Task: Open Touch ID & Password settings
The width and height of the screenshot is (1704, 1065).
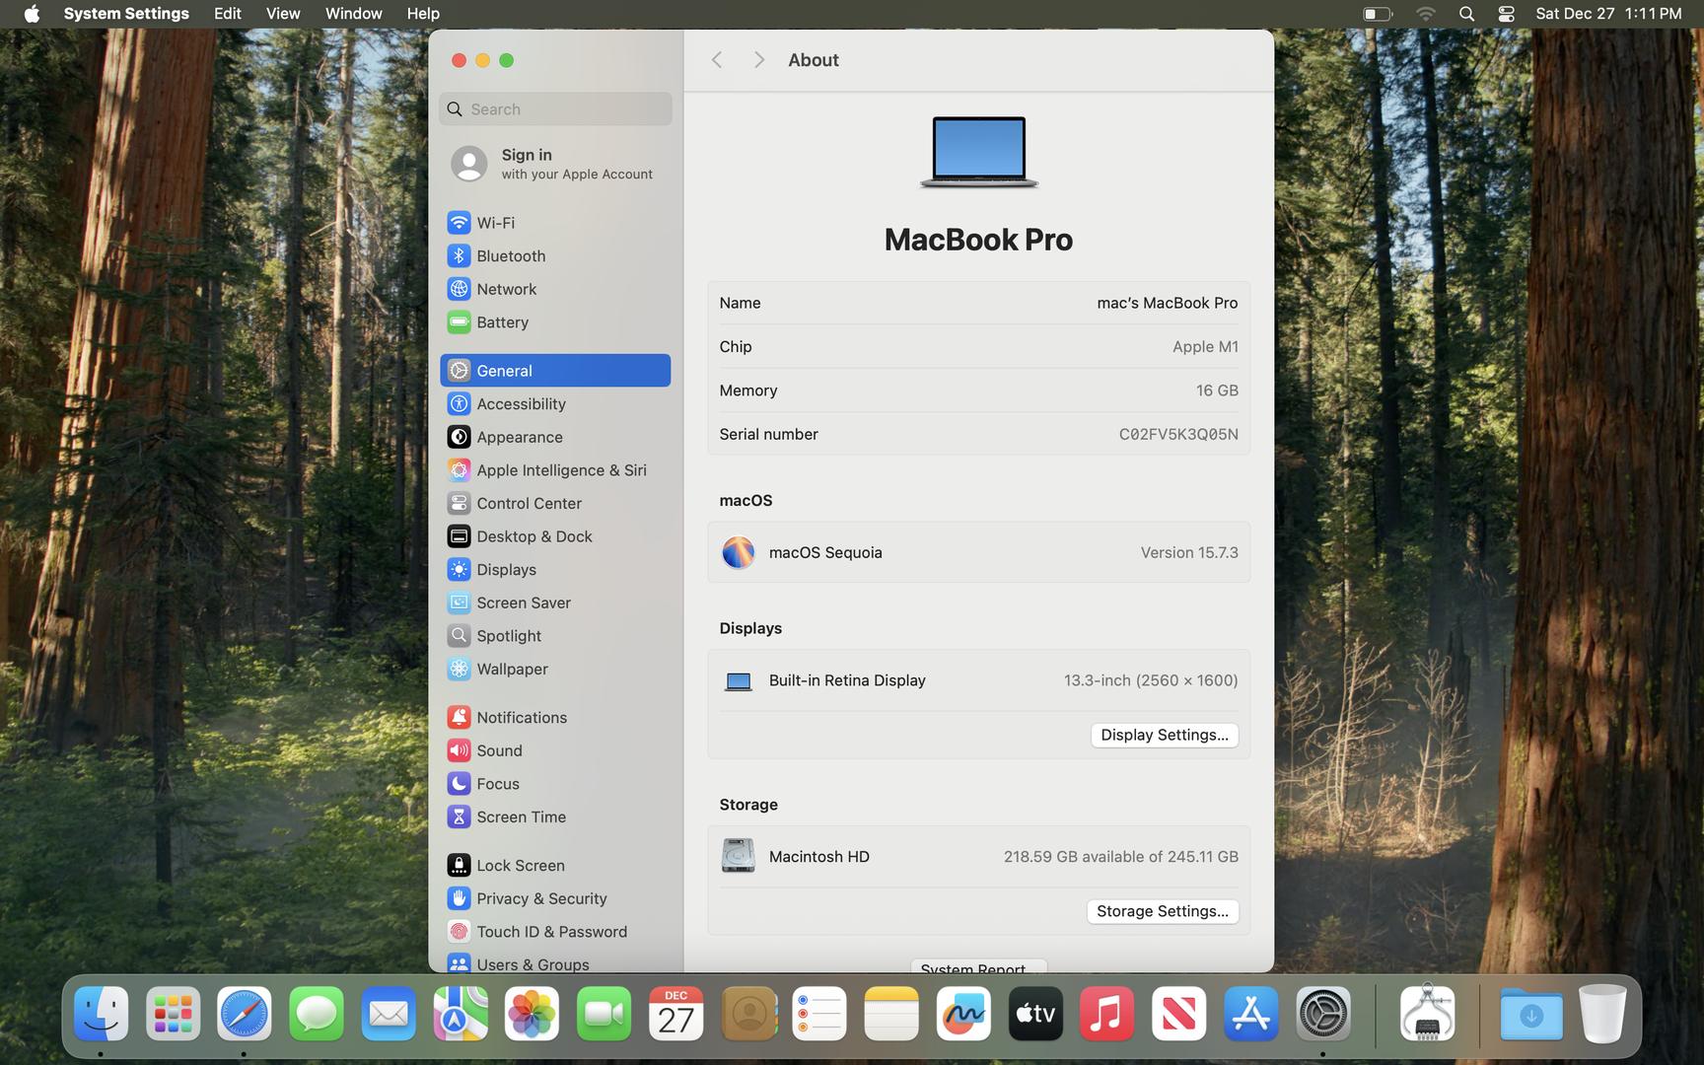Action: [550, 932]
